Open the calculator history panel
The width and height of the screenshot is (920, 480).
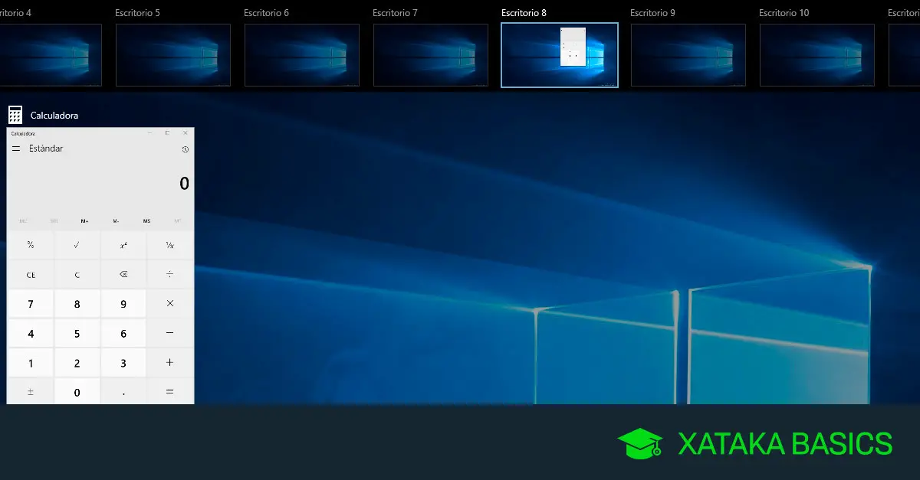[x=185, y=149]
